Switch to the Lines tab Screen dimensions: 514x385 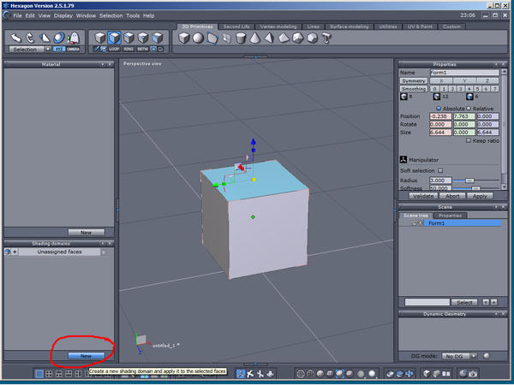[313, 27]
